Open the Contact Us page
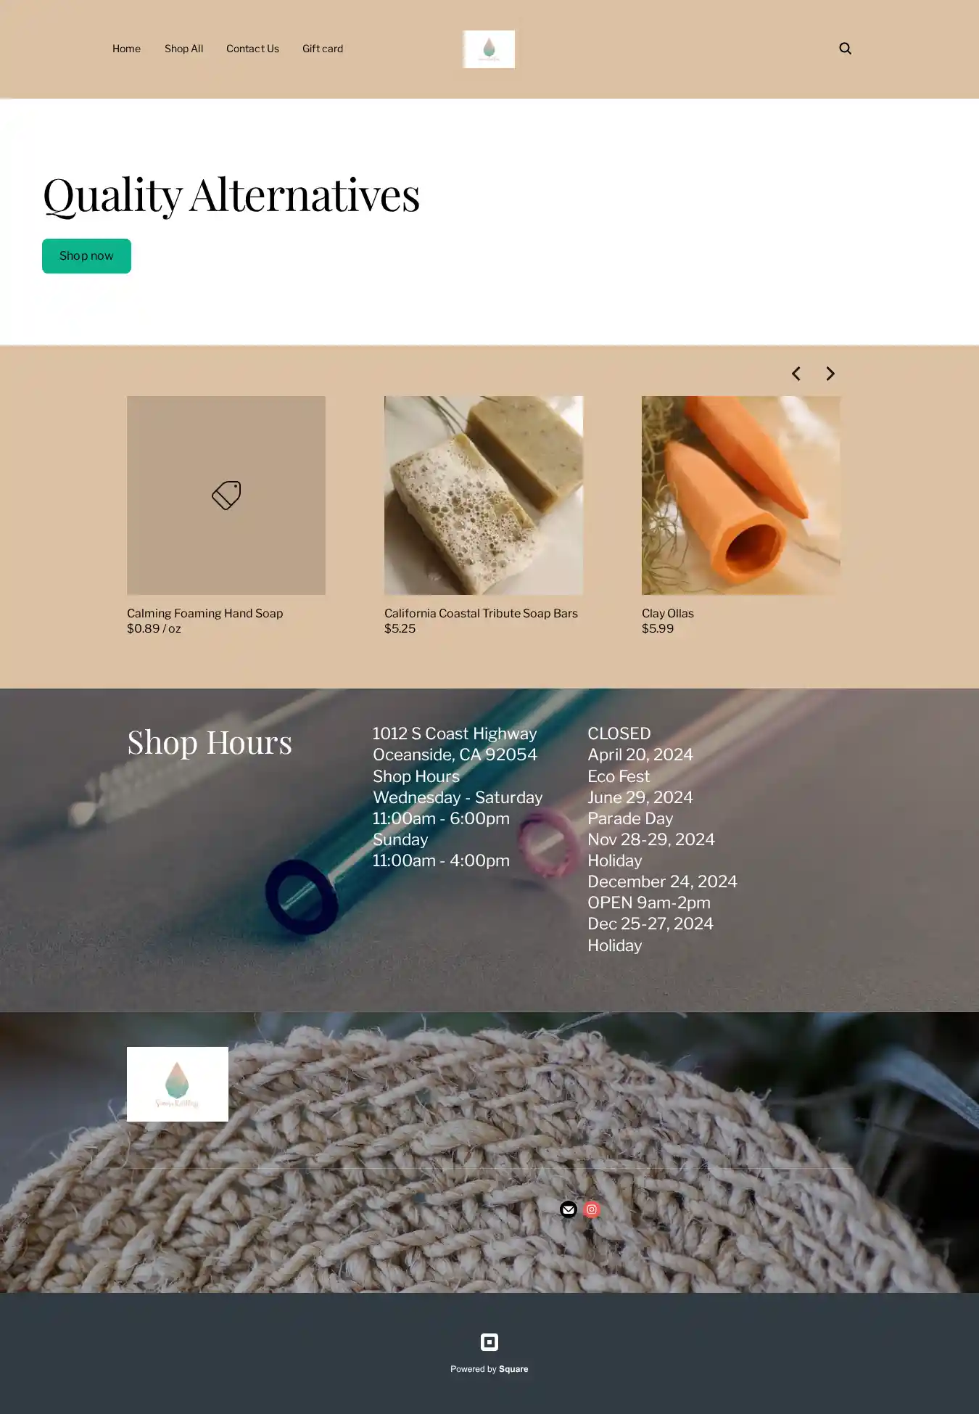Image resolution: width=979 pixels, height=1414 pixels. point(252,49)
